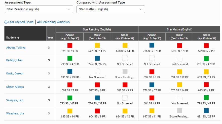
Task: Click Abbott's red Maths Winter swatch
Action: tap(180, 46)
